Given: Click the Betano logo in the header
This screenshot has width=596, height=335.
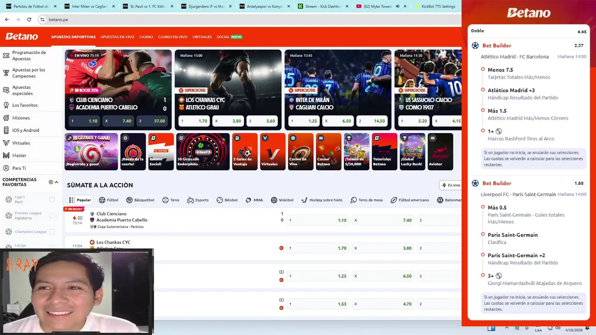Looking at the screenshot, I should [22, 36].
